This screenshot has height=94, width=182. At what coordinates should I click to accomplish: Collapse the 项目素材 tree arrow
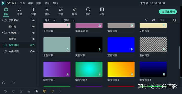(2, 20)
